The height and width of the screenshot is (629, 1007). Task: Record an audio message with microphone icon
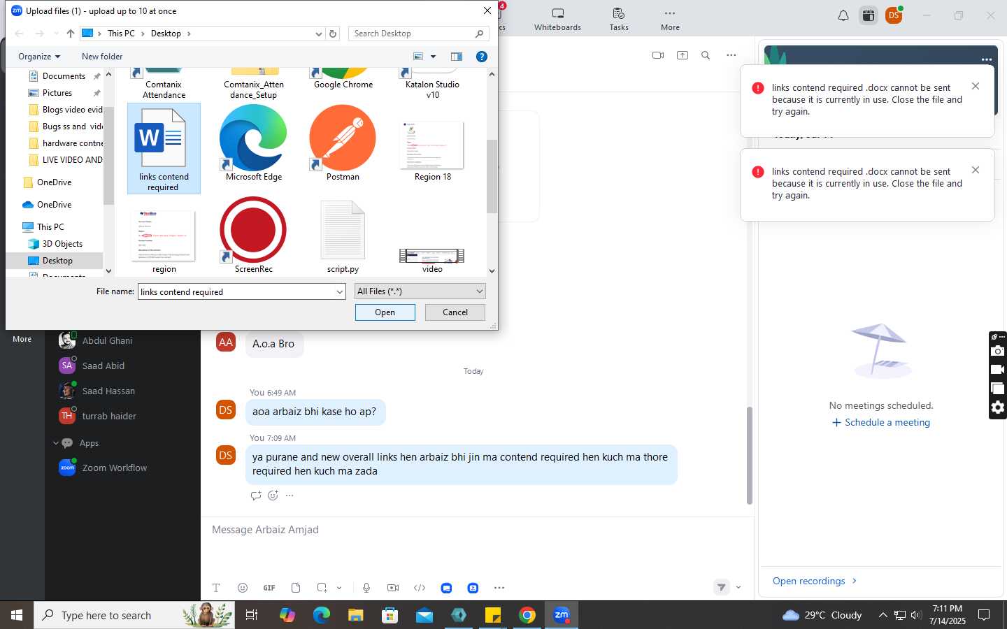coord(366,588)
